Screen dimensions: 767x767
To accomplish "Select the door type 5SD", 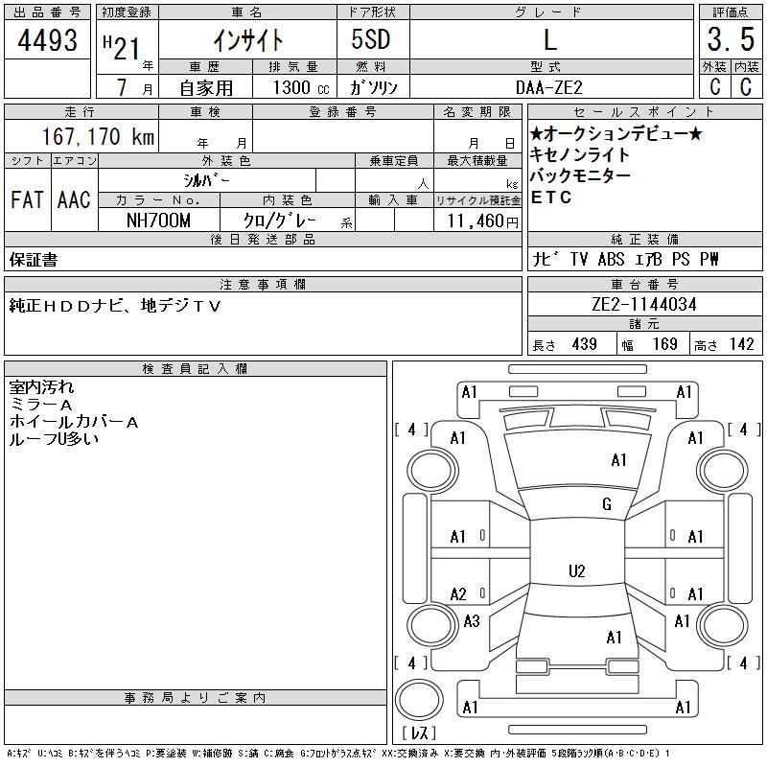I will [371, 39].
